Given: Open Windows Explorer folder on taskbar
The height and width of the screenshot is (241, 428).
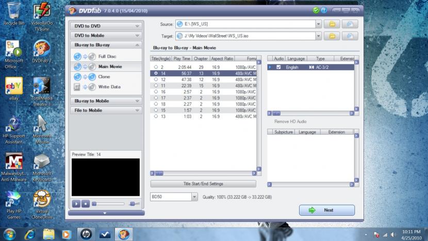Looking at the screenshot, I should (48, 234).
